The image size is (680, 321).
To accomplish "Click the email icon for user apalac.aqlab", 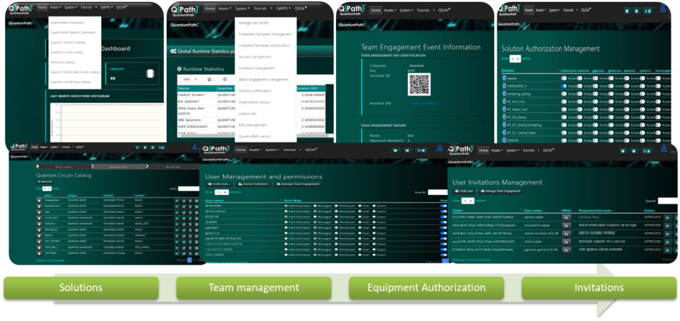I will tap(566, 216).
